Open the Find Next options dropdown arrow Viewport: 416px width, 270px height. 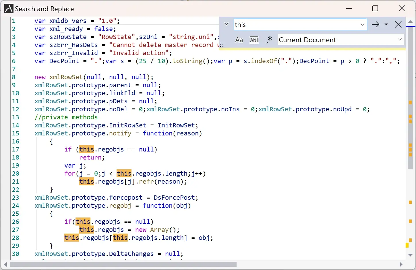pos(386,24)
